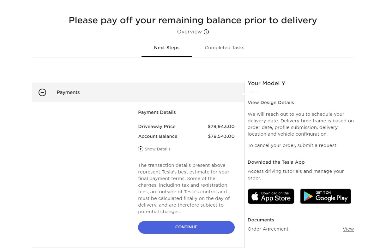This screenshot has width=368, height=252.
Task: Click the Overview label text
Action: coord(189,32)
